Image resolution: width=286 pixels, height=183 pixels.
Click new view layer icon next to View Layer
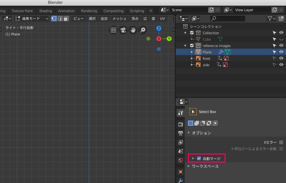point(274,10)
